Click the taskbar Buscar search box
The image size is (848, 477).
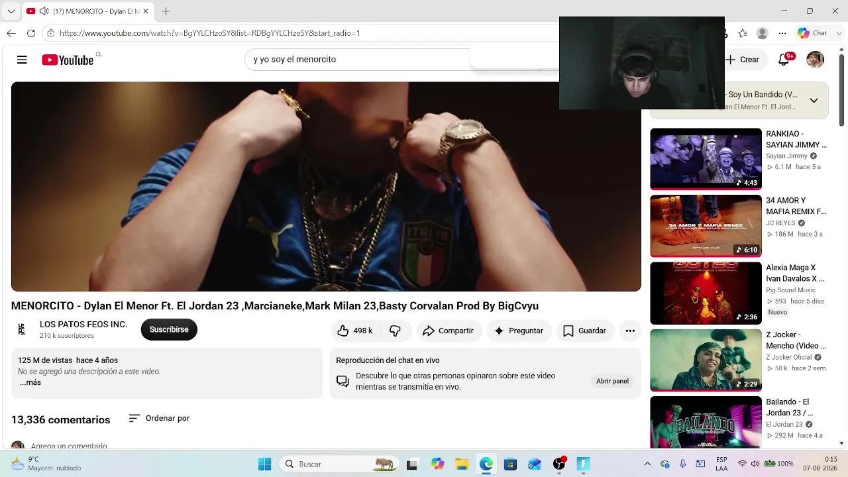coord(339,464)
